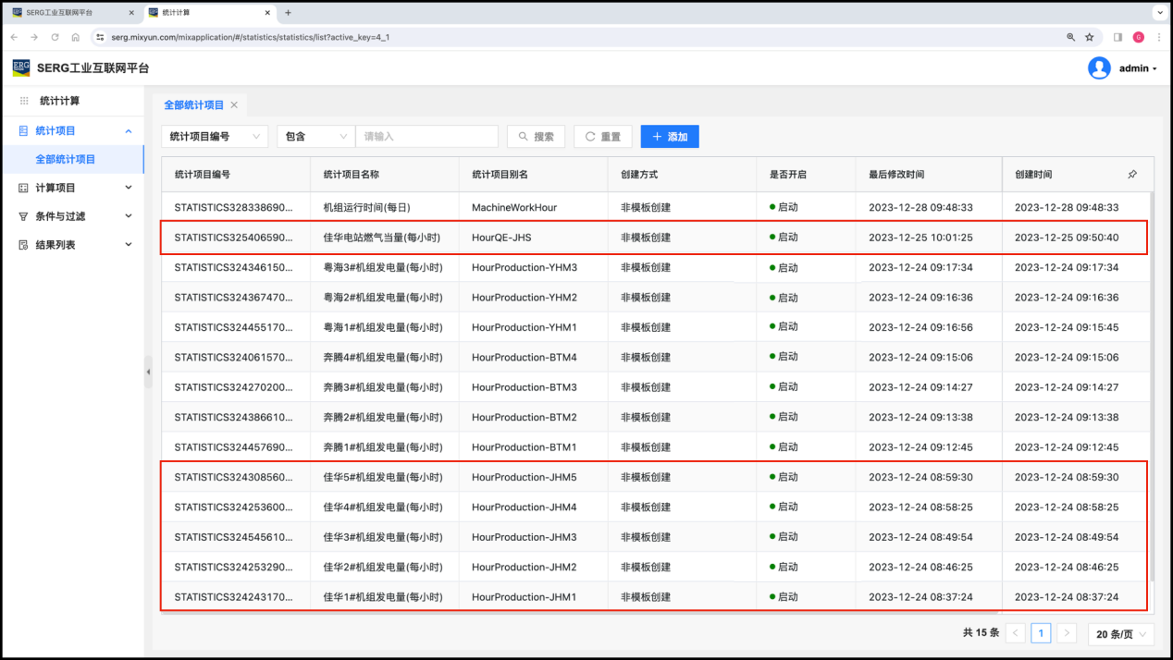Image resolution: width=1173 pixels, height=660 pixels.
Task: Open browser zoom magnifier icon
Action: 1070,37
